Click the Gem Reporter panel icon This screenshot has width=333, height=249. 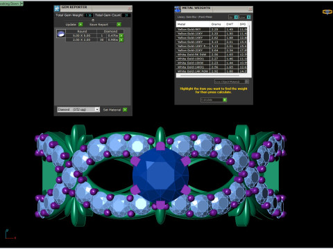[57, 8]
